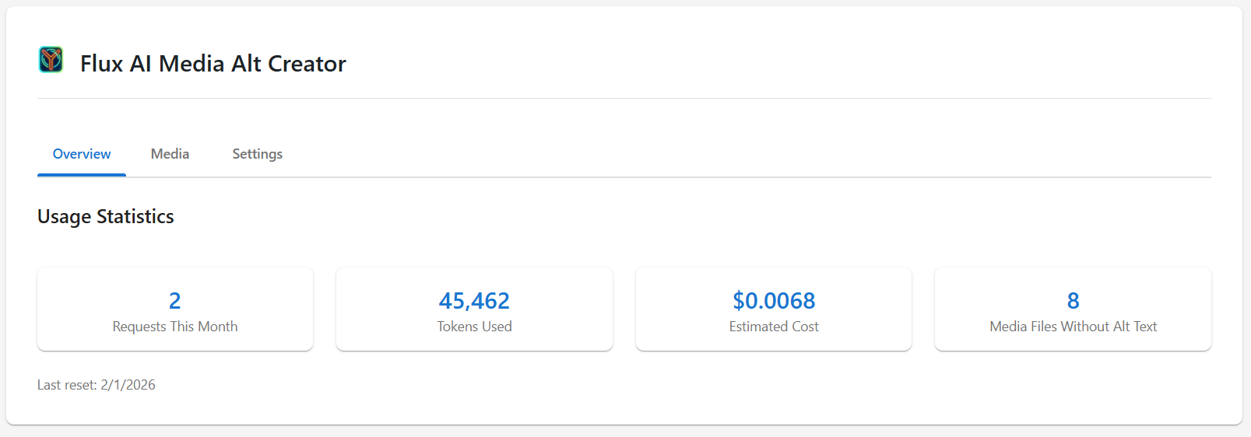The width and height of the screenshot is (1251, 437).
Task: Click the 2/1/2026 reset date
Action: [128, 385]
